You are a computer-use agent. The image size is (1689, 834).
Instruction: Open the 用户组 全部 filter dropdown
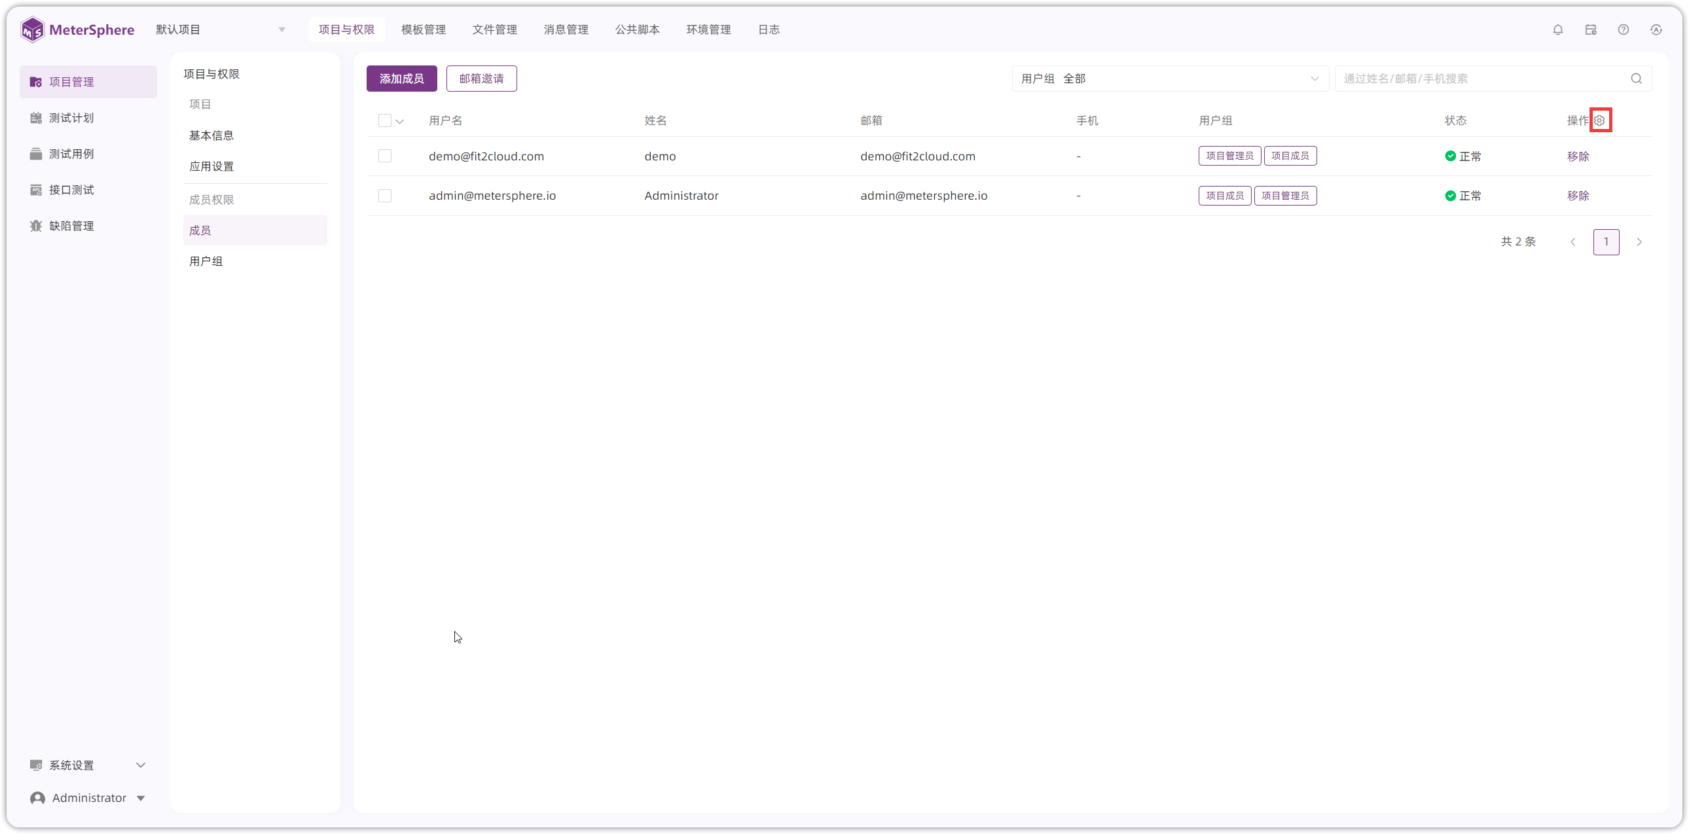click(1171, 79)
